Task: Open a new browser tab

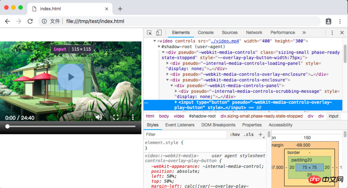Action: (120, 9)
